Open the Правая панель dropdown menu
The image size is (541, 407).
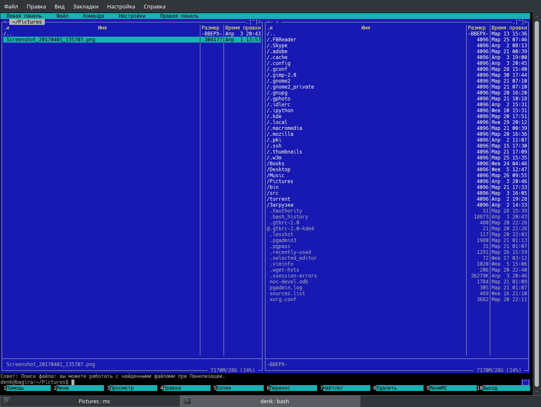coord(179,16)
